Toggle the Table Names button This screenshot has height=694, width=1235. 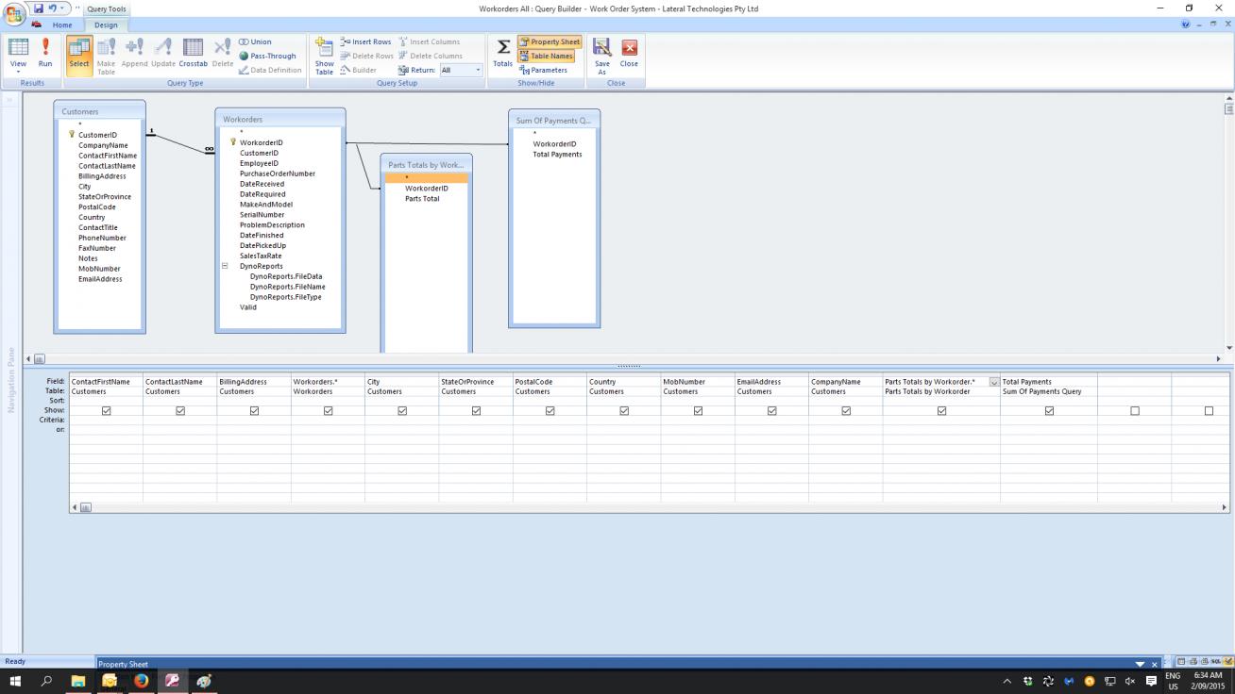click(x=547, y=56)
